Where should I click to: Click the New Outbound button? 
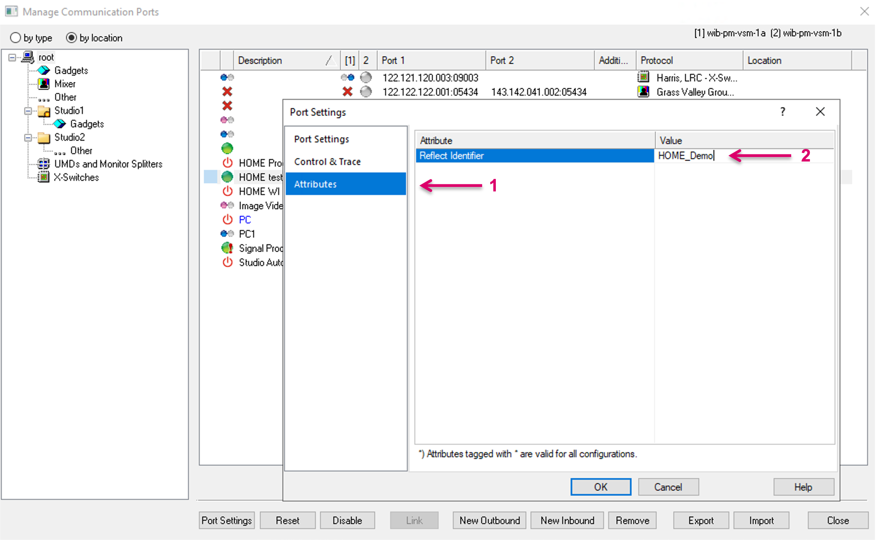click(489, 520)
